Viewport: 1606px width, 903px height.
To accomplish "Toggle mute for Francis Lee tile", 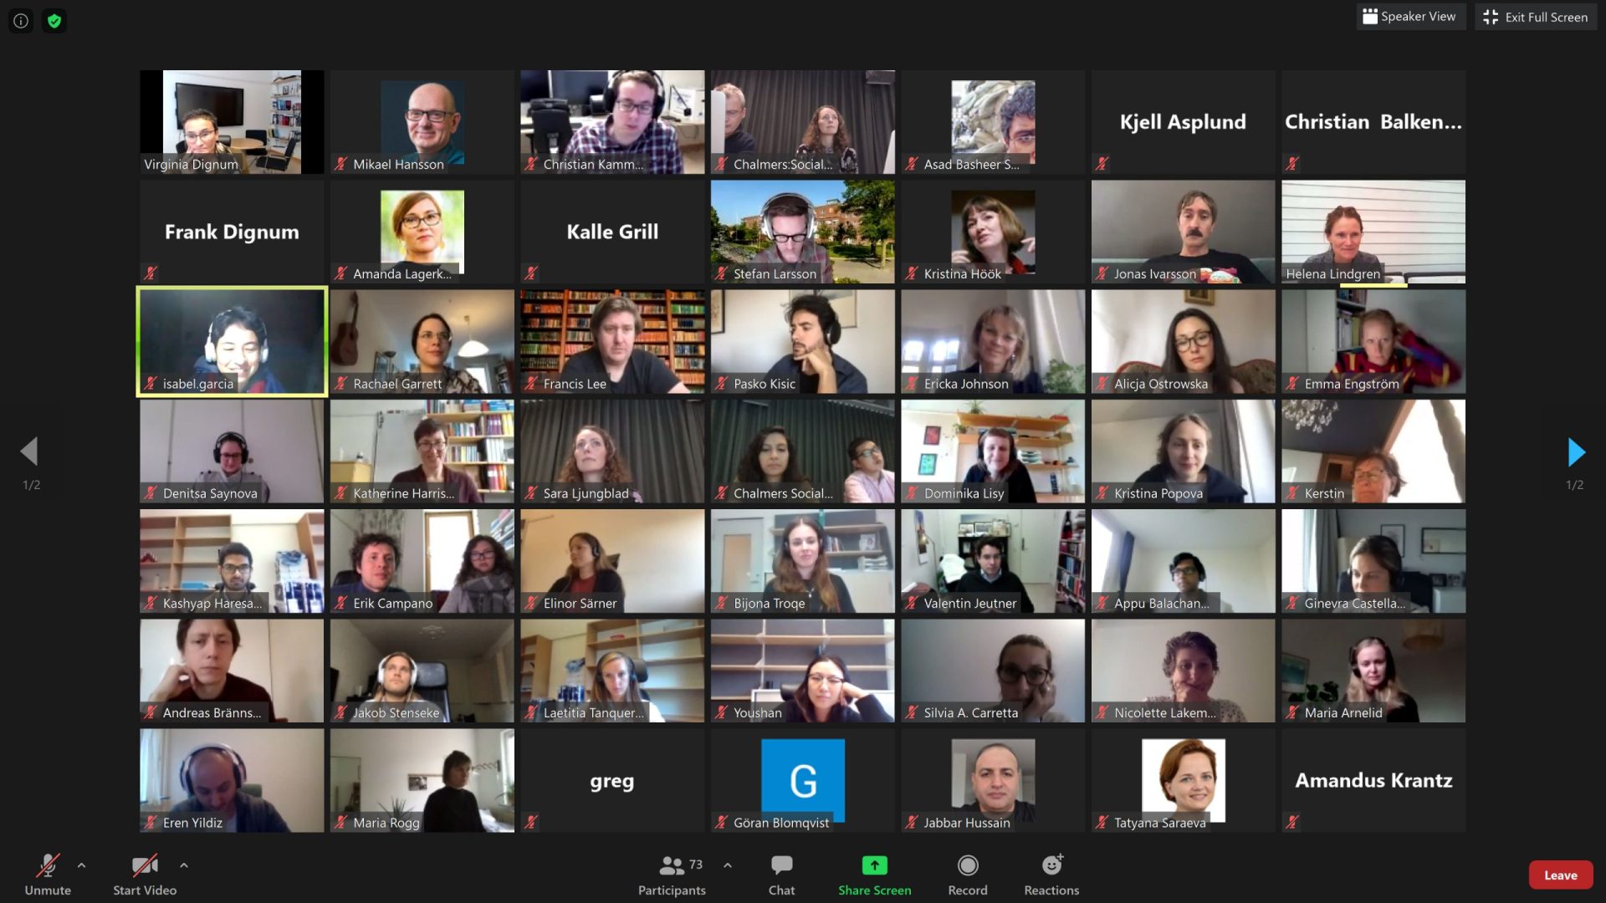I will pyautogui.click(x=532, y=383).
